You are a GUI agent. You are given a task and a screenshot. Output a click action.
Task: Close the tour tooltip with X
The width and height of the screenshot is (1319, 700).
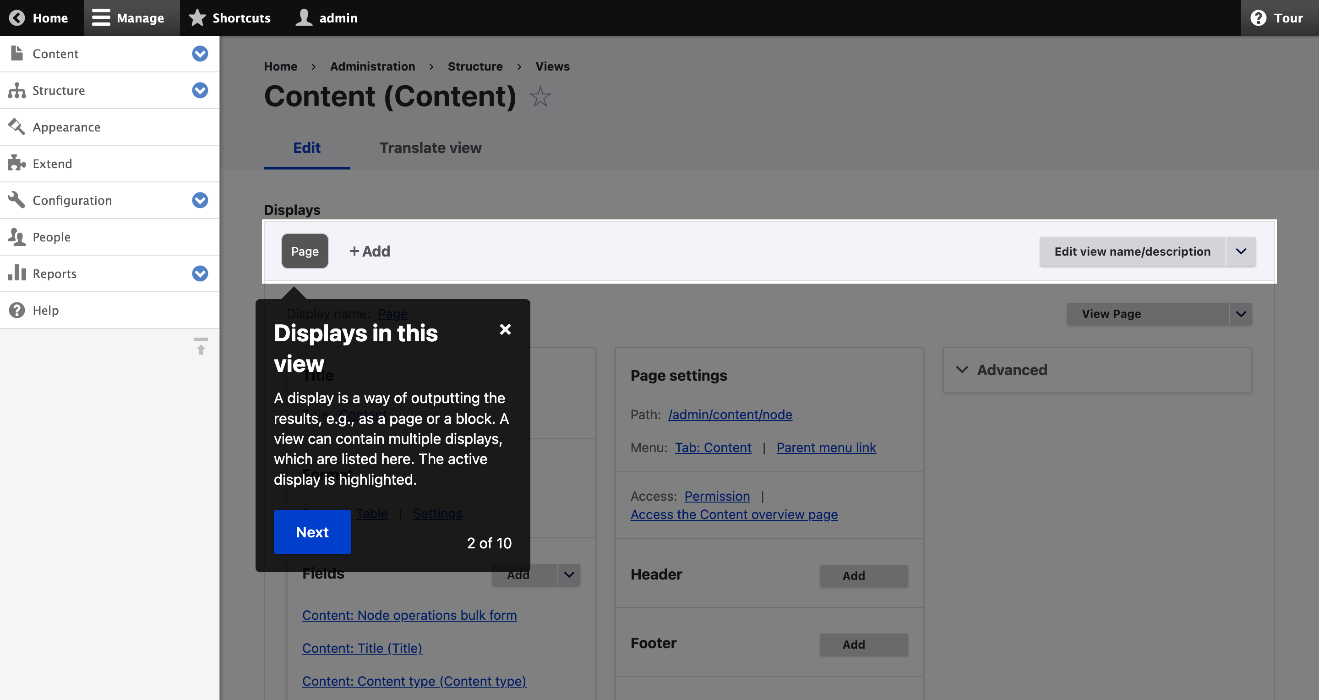[505, 329]
